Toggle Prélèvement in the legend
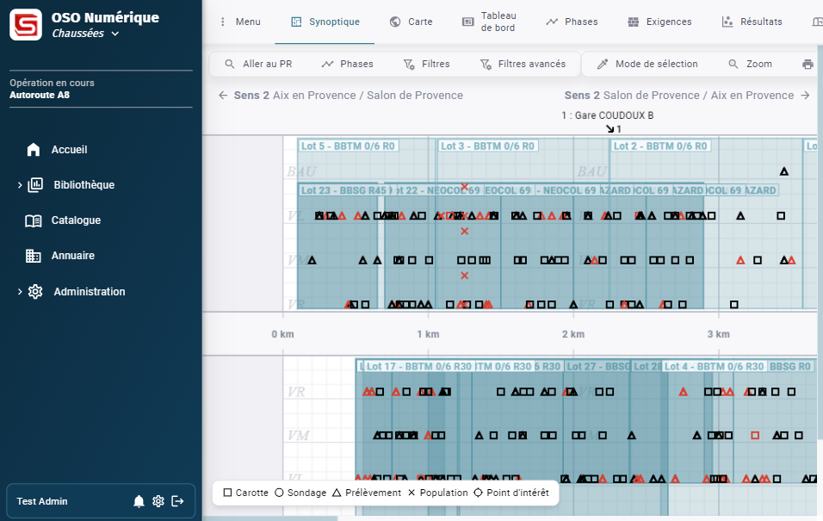823x521 pixels. tap(367, 493)
